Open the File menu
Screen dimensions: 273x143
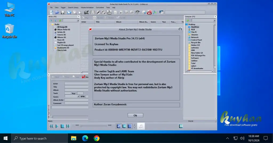coord(51,7)
